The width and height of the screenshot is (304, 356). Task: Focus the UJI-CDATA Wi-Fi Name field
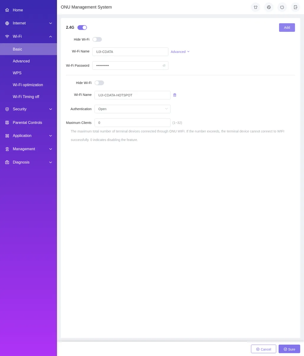point(130,52)
